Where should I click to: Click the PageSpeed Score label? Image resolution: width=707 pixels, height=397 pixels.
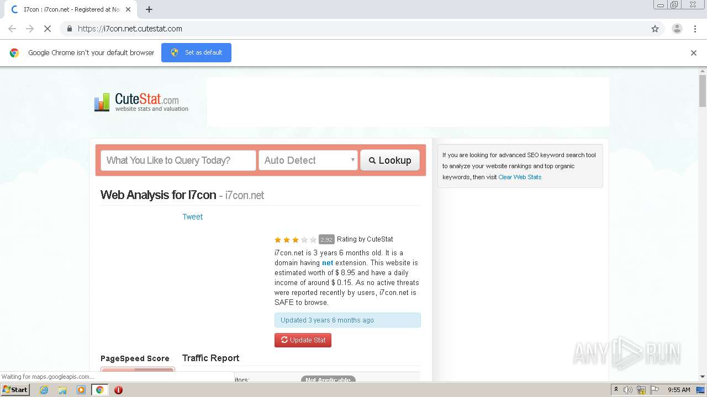pos(135,358)
